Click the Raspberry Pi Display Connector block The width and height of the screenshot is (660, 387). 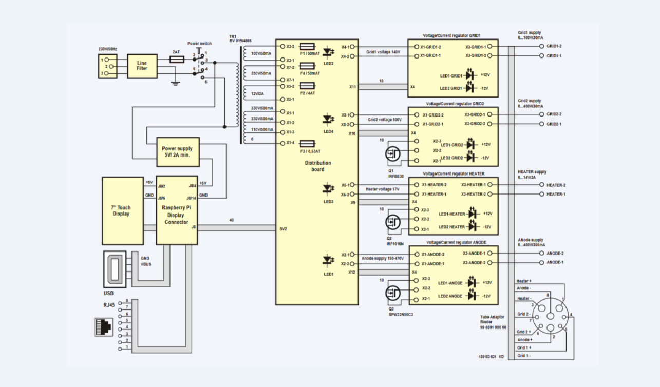pos(177,210)
